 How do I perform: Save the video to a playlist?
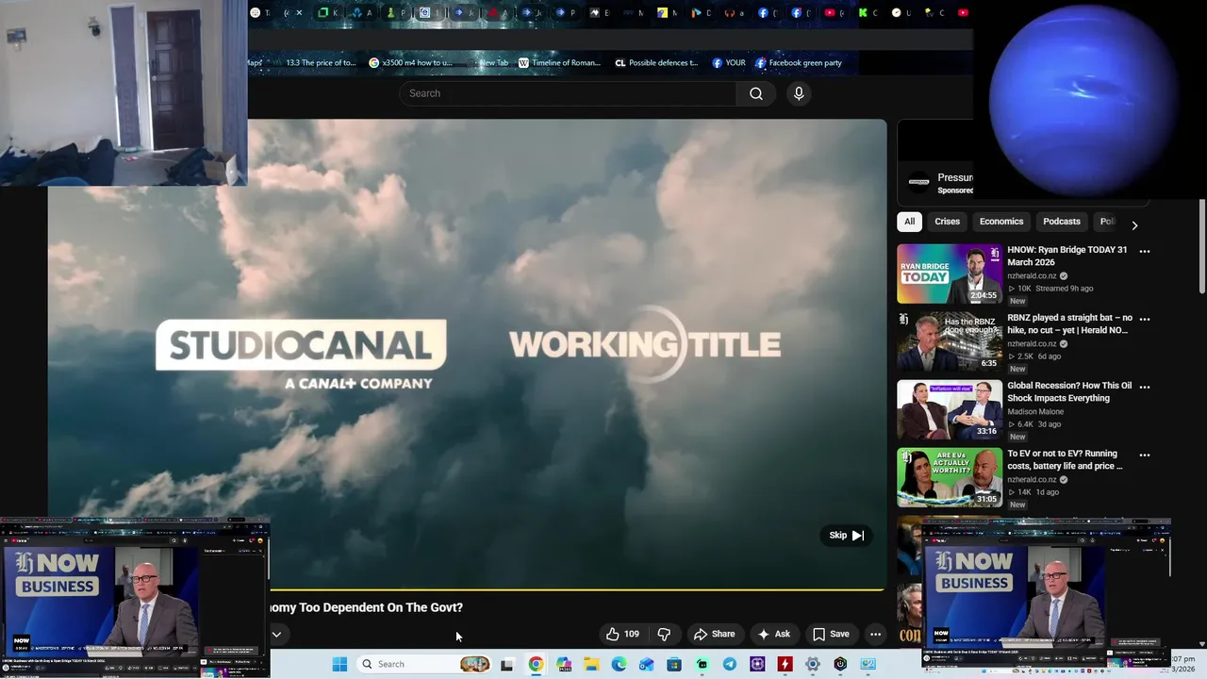point(831,635)
